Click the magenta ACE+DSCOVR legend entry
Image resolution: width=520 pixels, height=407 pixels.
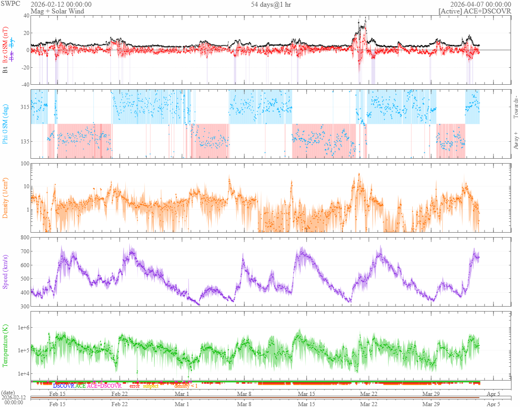(x=104, y=385)
